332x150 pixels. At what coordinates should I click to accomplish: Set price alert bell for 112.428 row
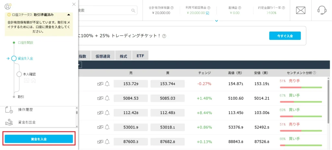107,113
